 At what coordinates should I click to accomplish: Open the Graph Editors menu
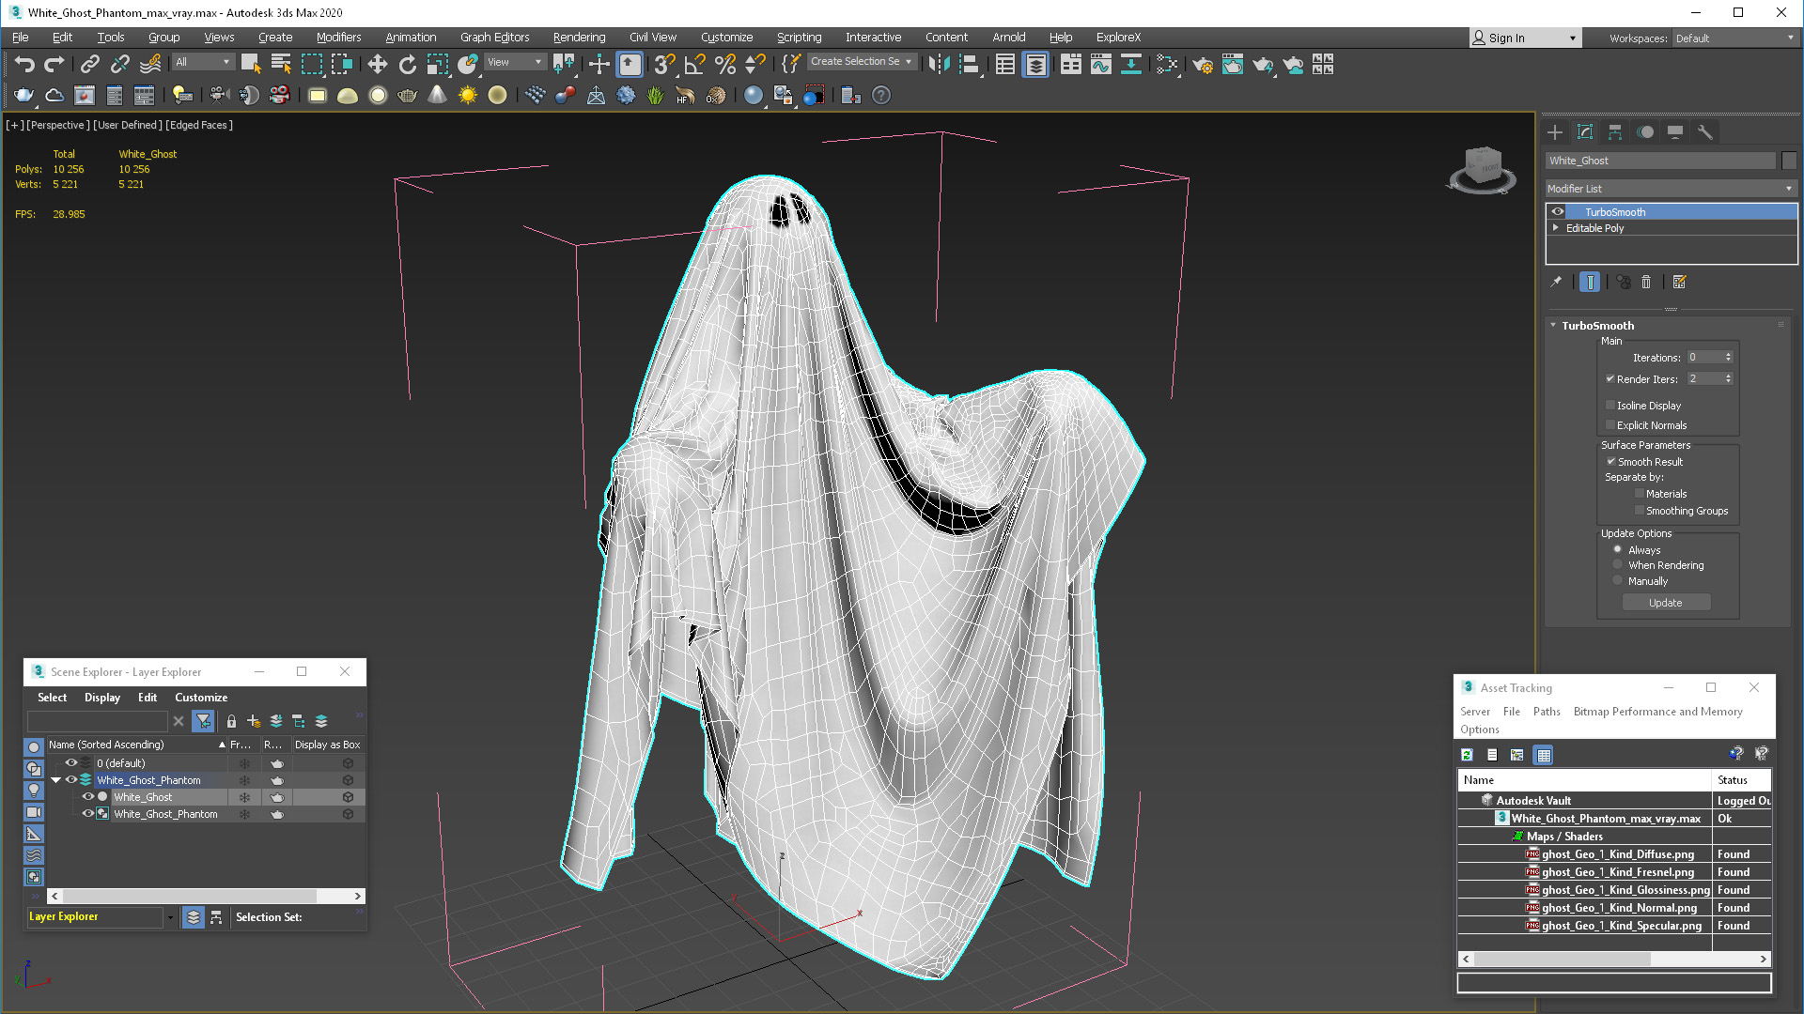[x=492, y=36]
